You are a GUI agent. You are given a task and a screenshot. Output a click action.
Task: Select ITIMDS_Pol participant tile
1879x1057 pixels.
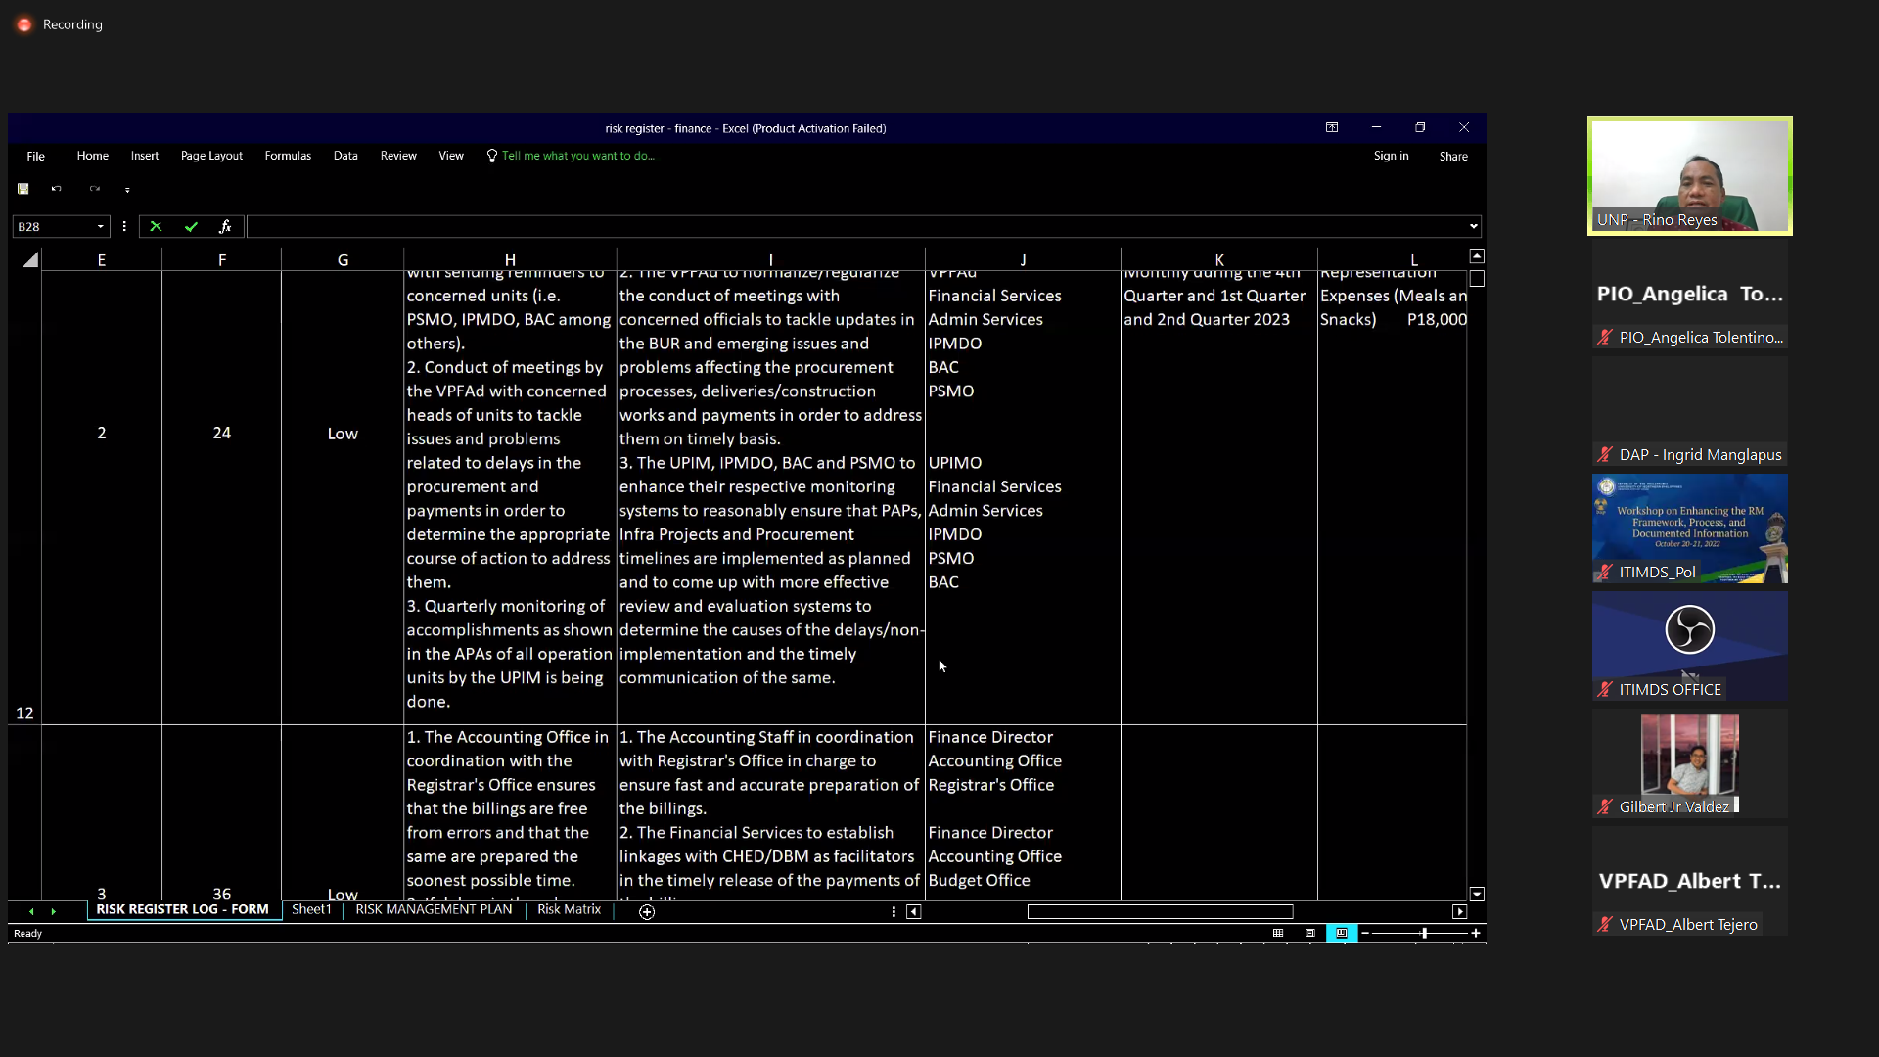[x=1689, y=528]
